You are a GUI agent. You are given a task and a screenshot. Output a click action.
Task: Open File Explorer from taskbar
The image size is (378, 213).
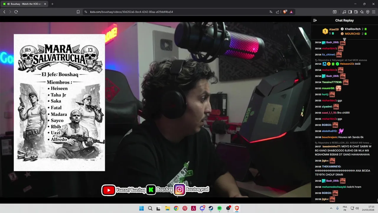pos(167,208)
